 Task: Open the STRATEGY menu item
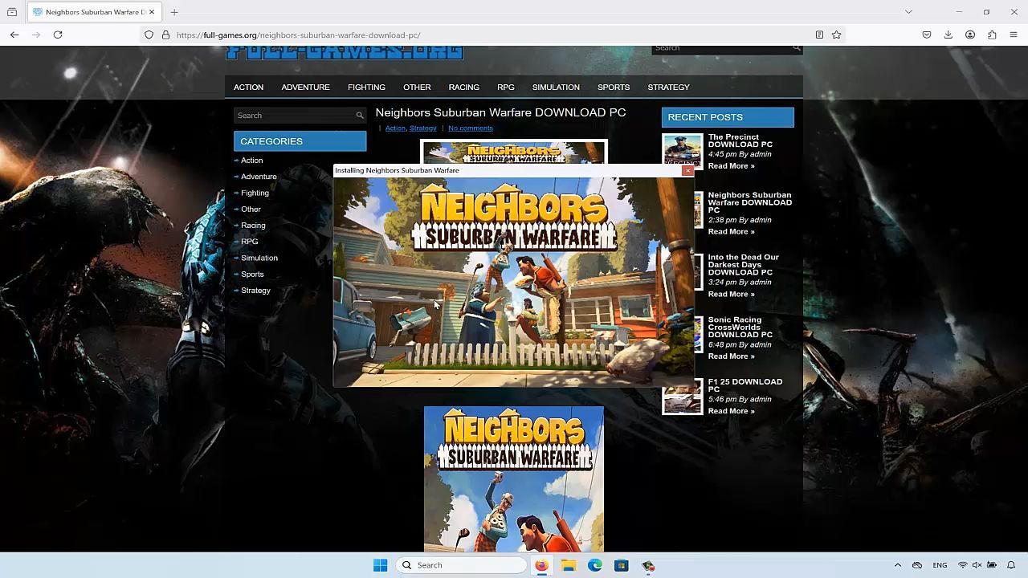click(x=668, y=87)
